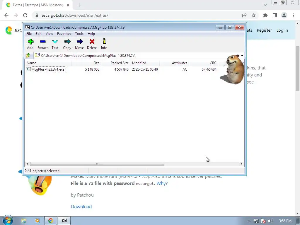Sort by the Packed Size column header
The image size is (300, 225).
(115, 63)
